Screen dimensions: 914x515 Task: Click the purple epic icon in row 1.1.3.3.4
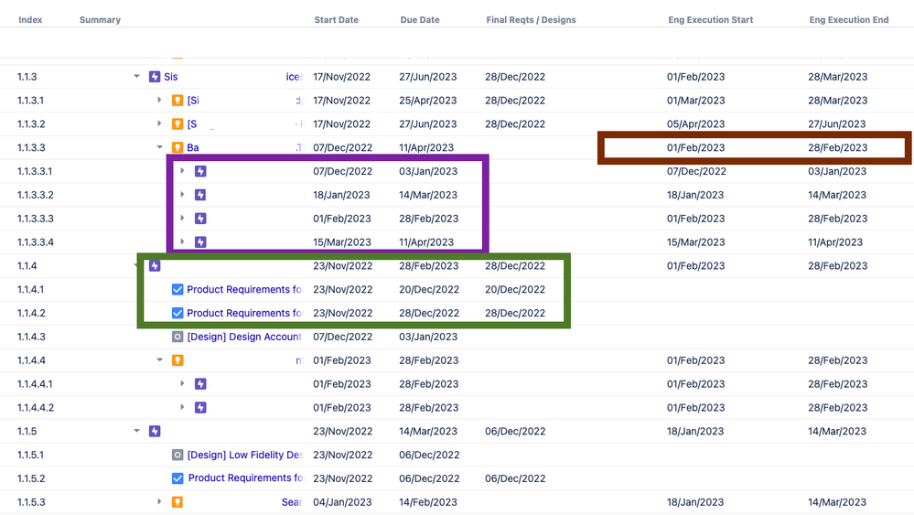tap(200, 242)
